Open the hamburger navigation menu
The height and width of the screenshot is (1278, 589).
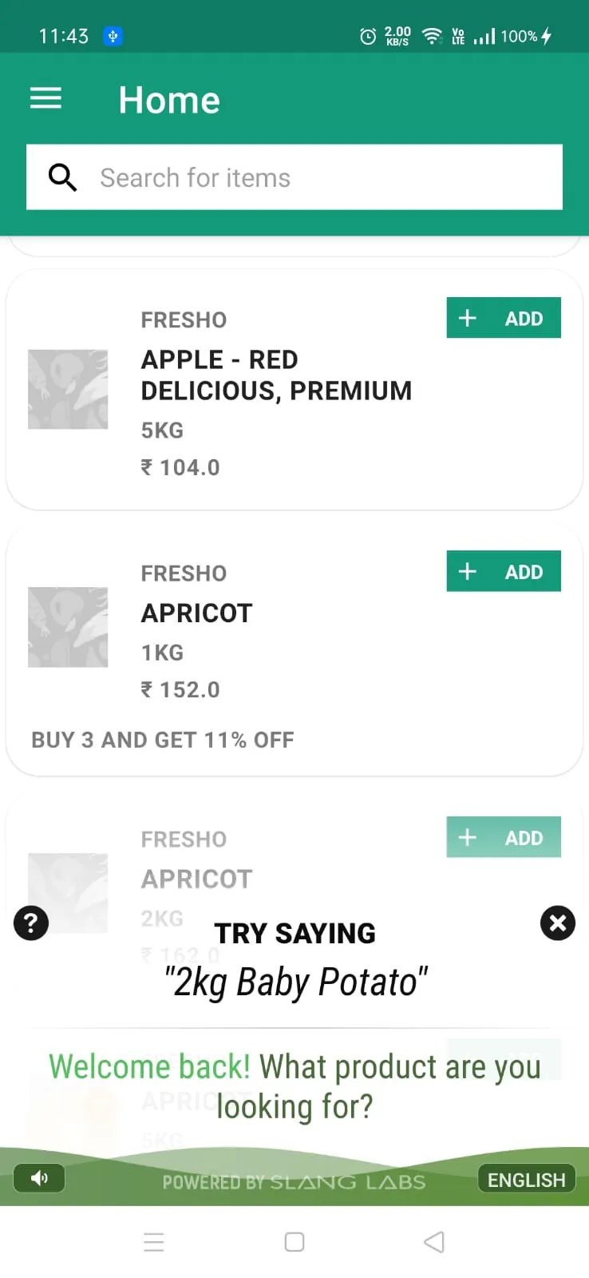(x=45, y=99)
